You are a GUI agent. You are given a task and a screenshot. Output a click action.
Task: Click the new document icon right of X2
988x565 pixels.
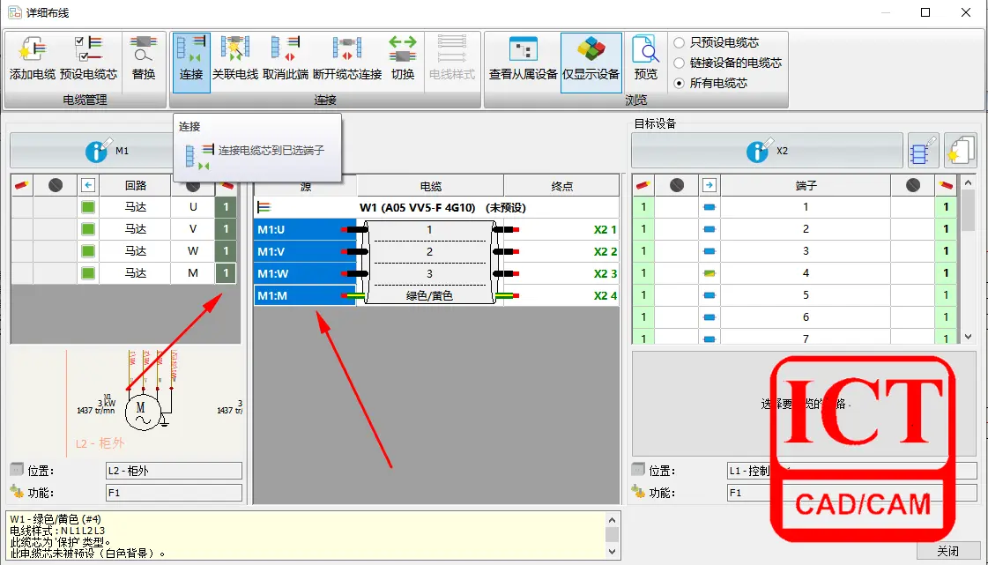point(961,151)
